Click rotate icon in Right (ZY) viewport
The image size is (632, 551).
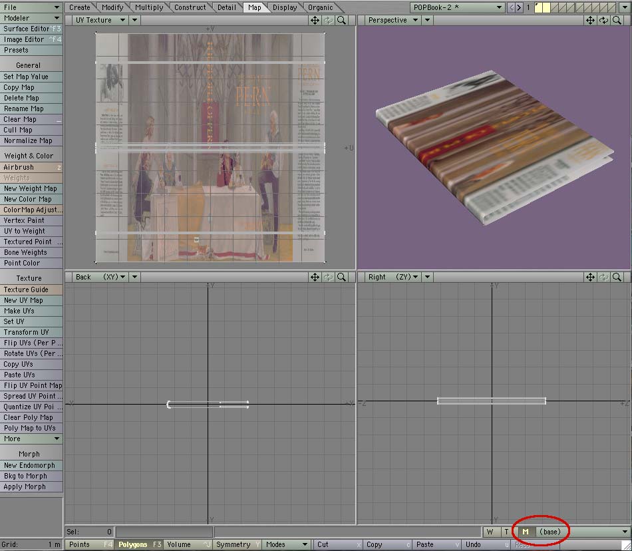tap(603, 277)
